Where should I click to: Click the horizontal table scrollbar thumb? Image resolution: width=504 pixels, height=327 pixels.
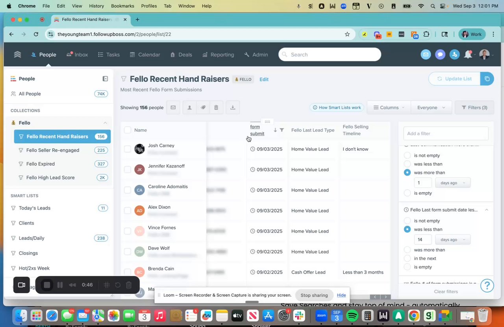click(252, 302)
